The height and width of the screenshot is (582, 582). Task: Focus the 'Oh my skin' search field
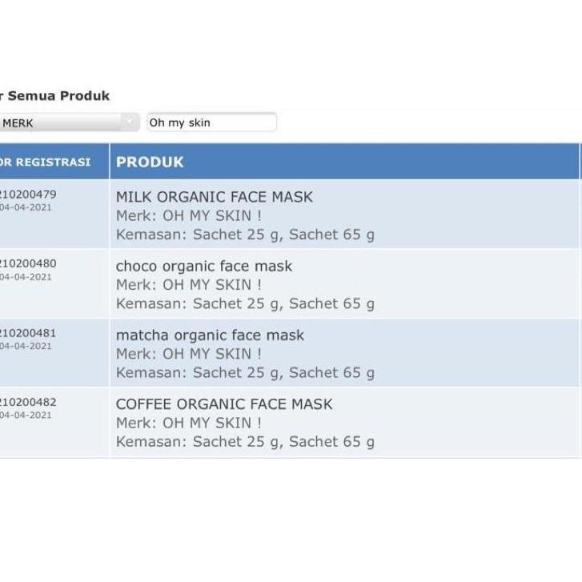tap(211, 122)
